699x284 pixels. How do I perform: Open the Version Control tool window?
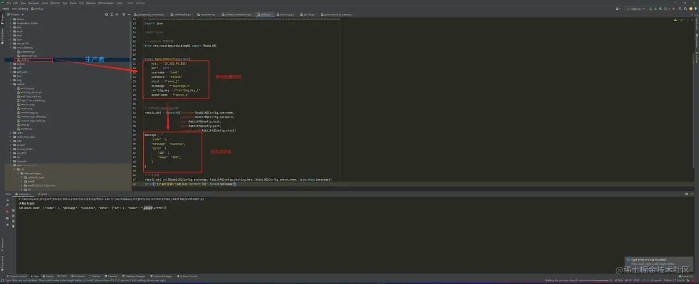click(x=18, y=276)
